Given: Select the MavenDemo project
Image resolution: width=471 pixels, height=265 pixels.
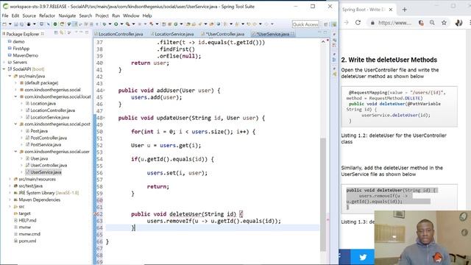Looking at the screenshot, I should click(x=25, y=55).
